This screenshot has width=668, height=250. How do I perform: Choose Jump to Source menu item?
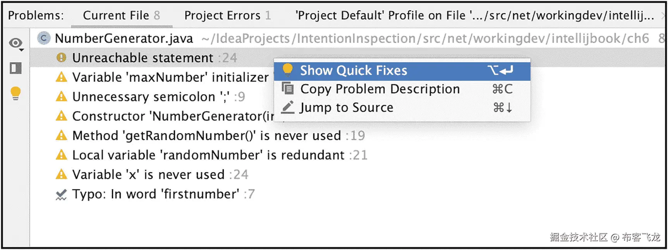pyautogui.click(x=347, y=108)
